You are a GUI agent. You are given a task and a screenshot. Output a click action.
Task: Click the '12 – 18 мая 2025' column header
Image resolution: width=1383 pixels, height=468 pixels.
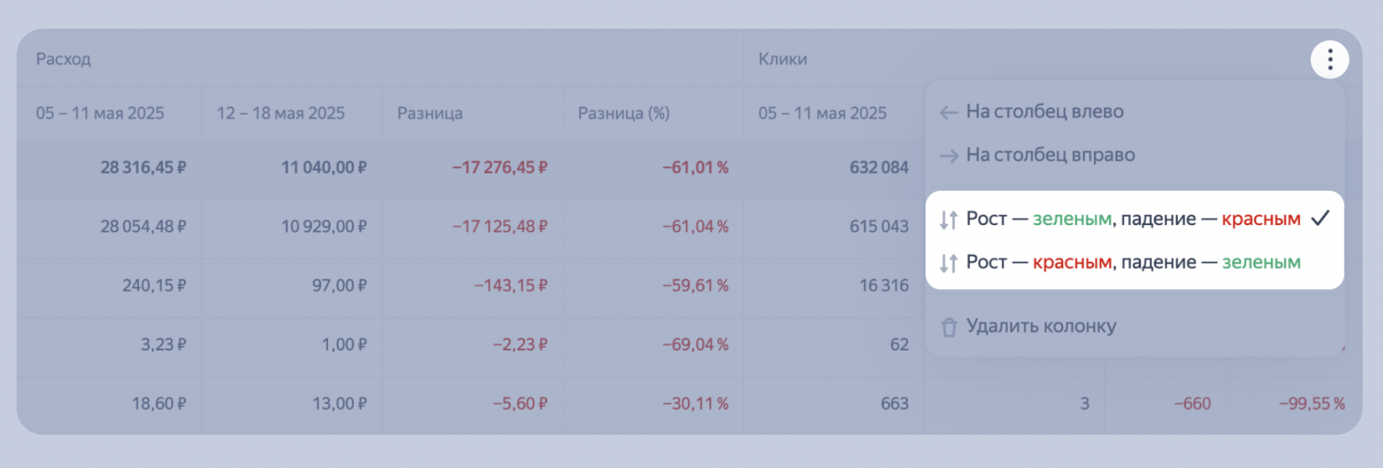tap(280, 113)
